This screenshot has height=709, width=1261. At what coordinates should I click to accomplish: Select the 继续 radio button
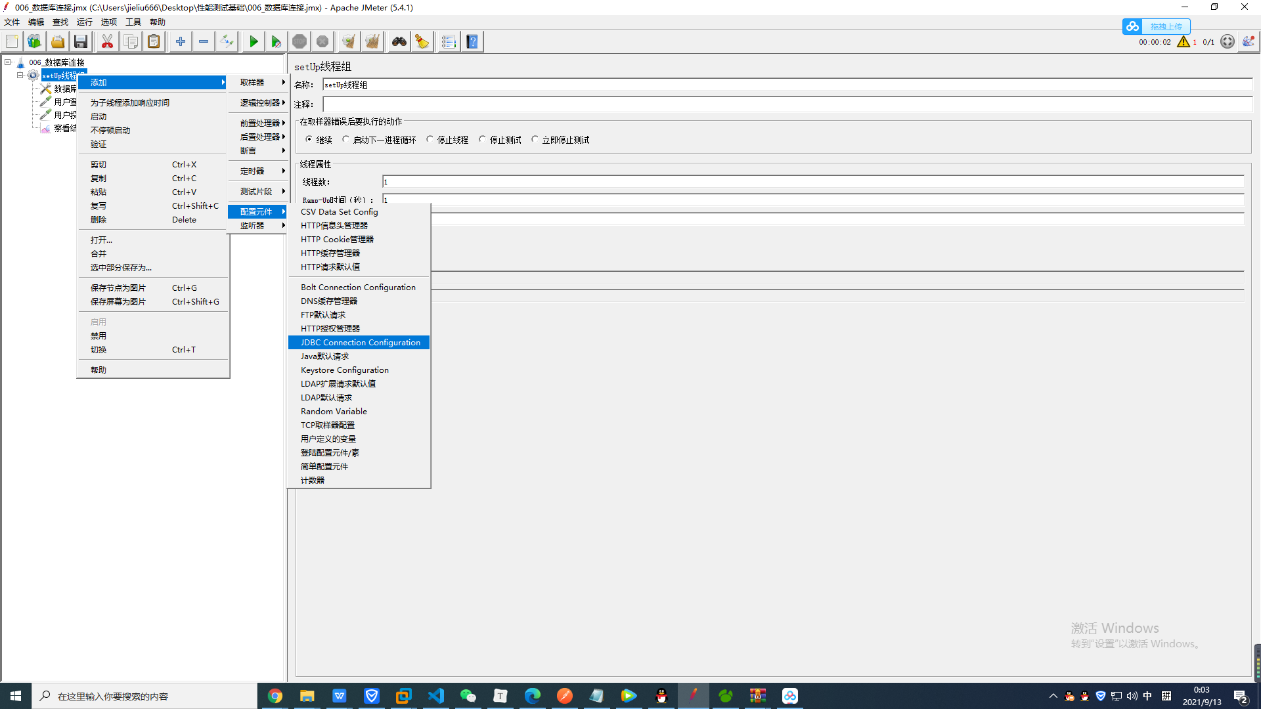click(309, 139)
